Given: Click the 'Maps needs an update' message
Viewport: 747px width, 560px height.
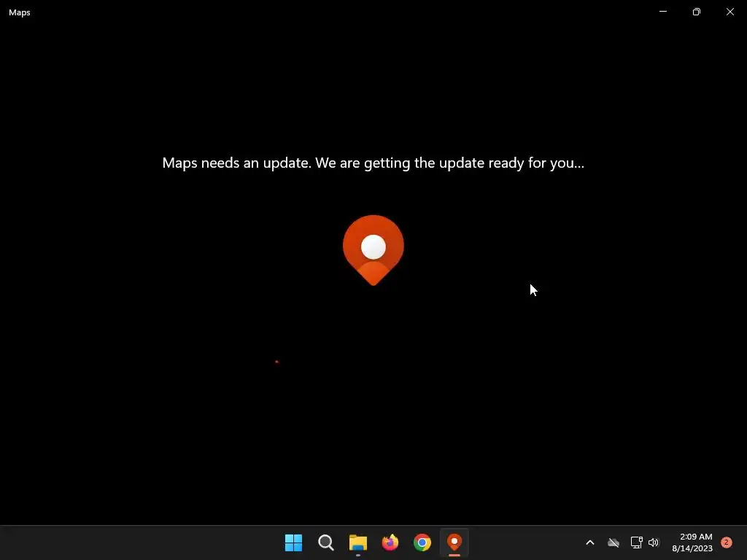Looking at the screenshot, I should tap(373, 163).
